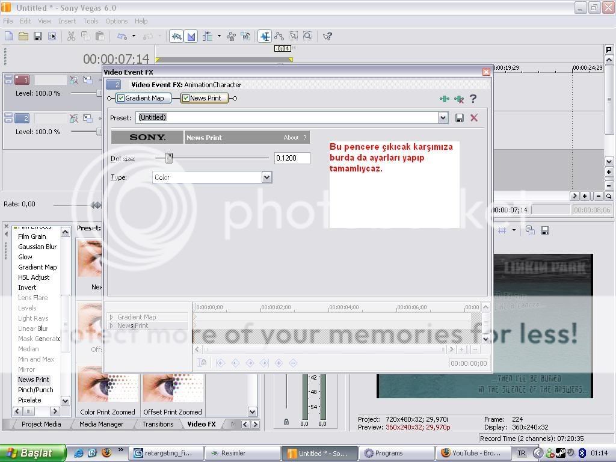Click the Dot size slider handle
Image resolution: width=616 pixels, height=462 pixels.
tap(169, 158)
